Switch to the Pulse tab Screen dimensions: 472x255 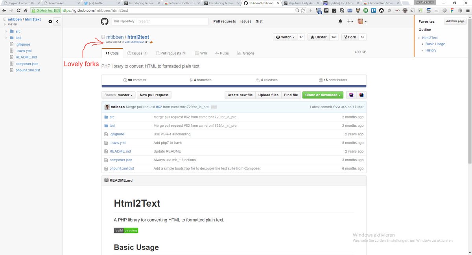pyautogui.click(x=222, y=53)
